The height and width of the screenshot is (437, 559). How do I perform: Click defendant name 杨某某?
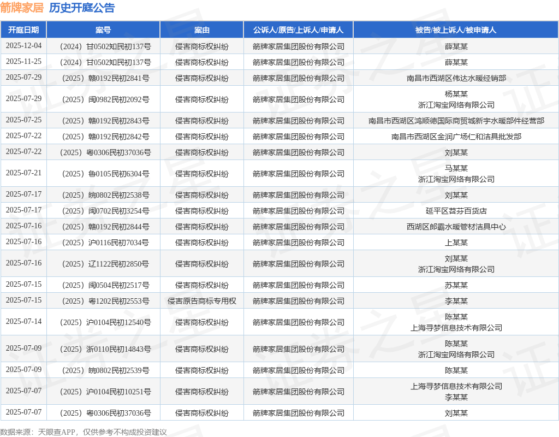(x=456, y=94)
